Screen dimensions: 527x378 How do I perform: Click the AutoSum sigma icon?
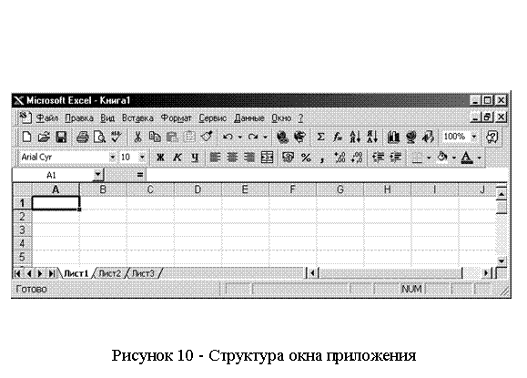pyautogui.click(x=320, y=137)
